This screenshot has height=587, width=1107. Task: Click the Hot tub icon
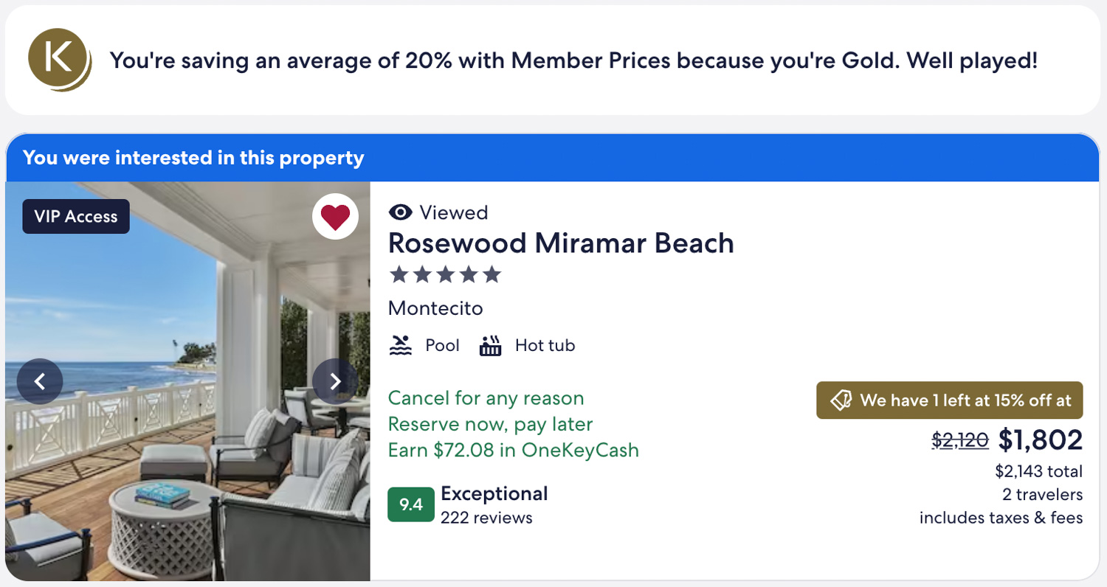tap(490, 345)
